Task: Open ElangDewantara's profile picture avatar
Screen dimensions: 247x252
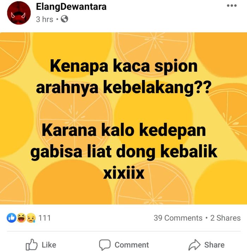Action: [19, 13]
